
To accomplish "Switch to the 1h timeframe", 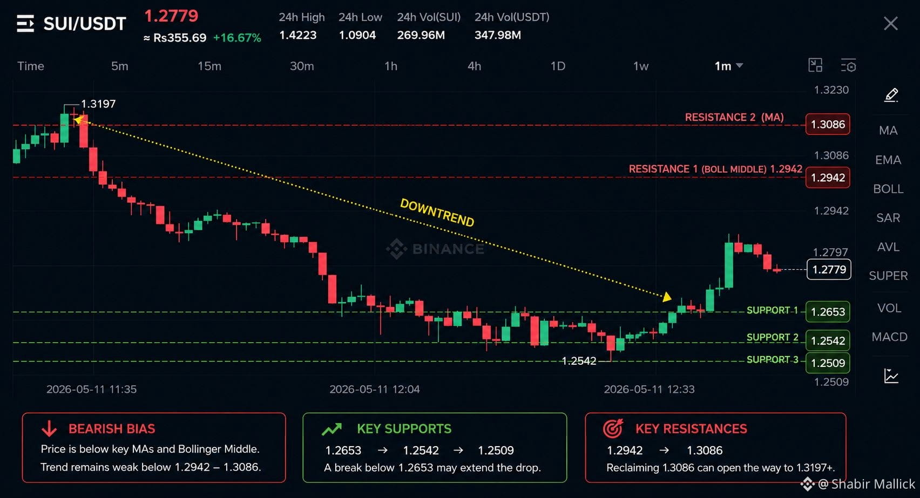I will (391, 66).
